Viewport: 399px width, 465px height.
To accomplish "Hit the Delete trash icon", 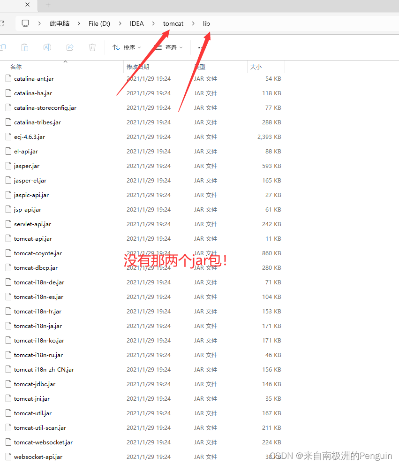I will click(x=92, y=47).
